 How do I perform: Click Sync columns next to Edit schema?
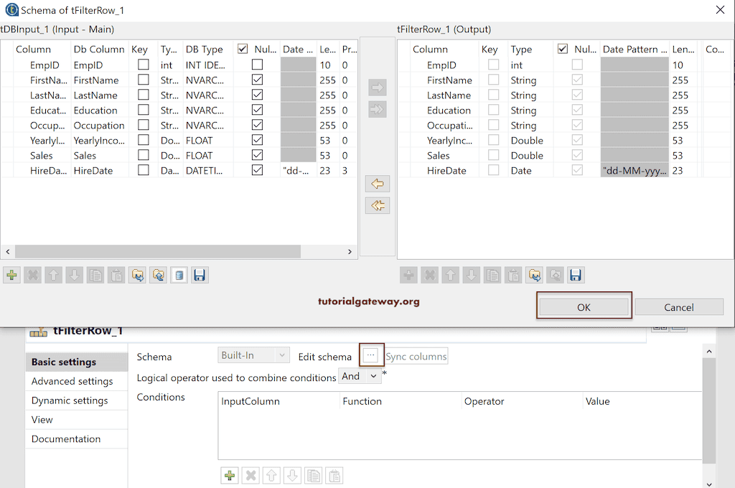(417, 355)
